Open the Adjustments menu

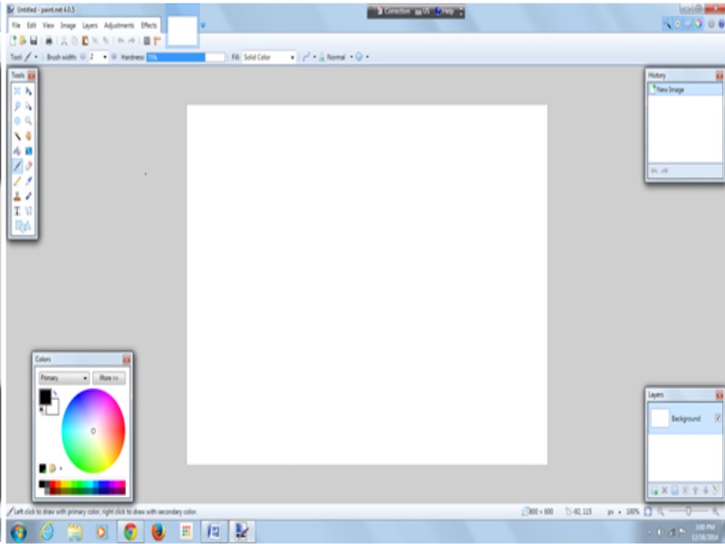pos(119,25)
